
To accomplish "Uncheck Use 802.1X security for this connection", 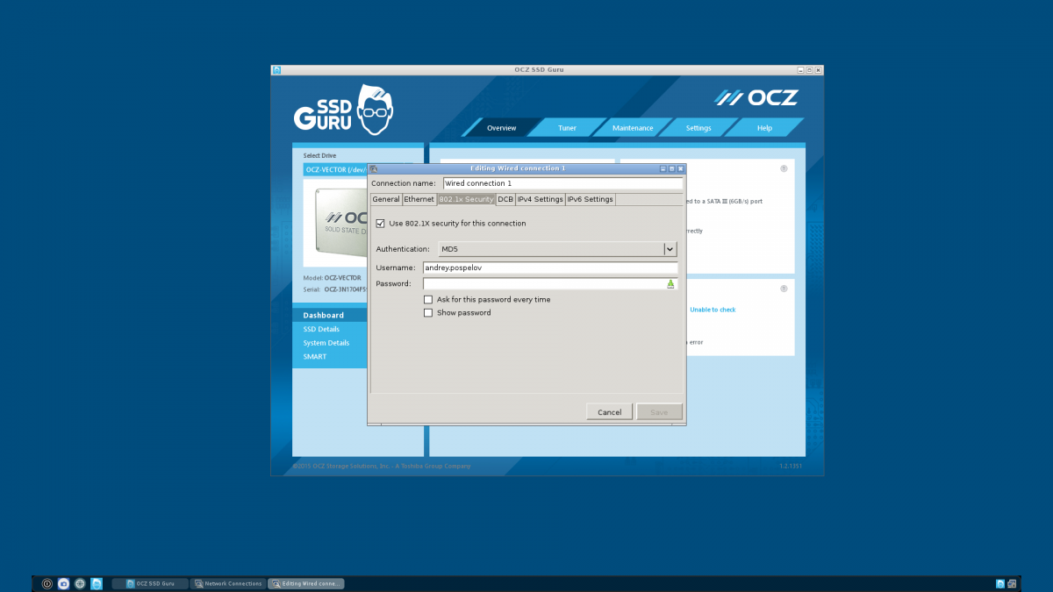I will coord(380,224).
